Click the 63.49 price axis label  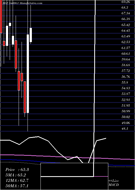tap(126, 36)
